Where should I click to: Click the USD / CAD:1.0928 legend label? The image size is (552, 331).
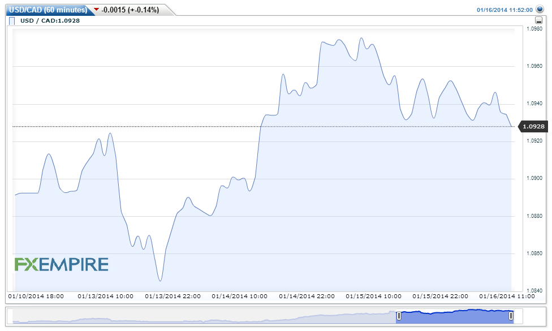click(50, 20)
